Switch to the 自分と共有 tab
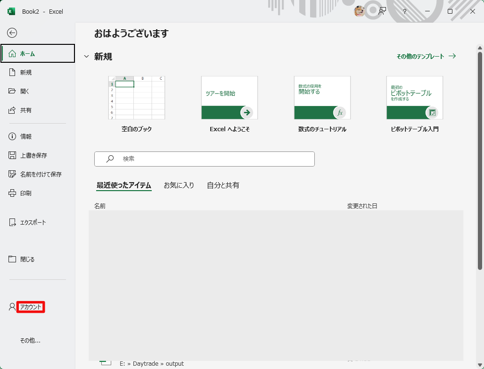This screenshot has width=484, height=369. click(223, 185)
